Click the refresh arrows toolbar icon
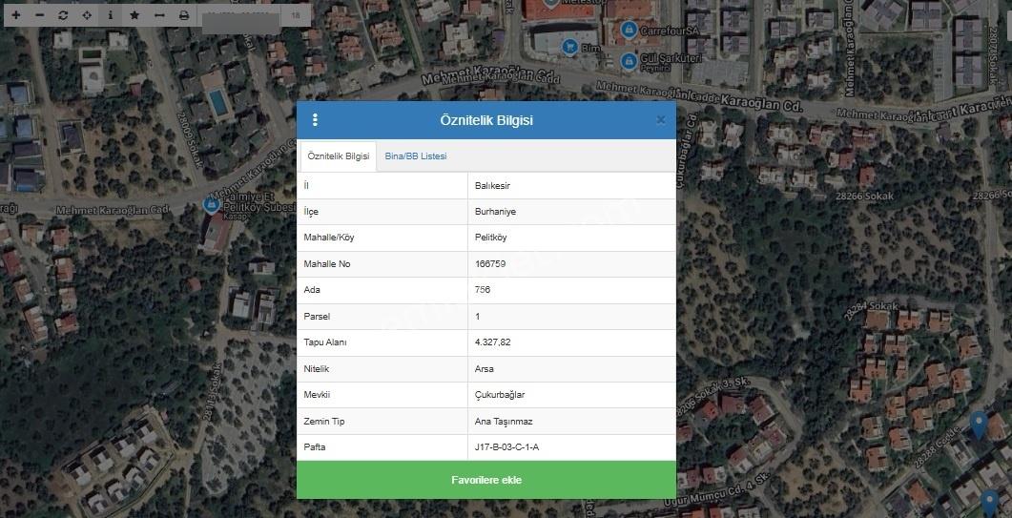The width and height of the screenshot is (1012, 518). [x=63, y=15]
